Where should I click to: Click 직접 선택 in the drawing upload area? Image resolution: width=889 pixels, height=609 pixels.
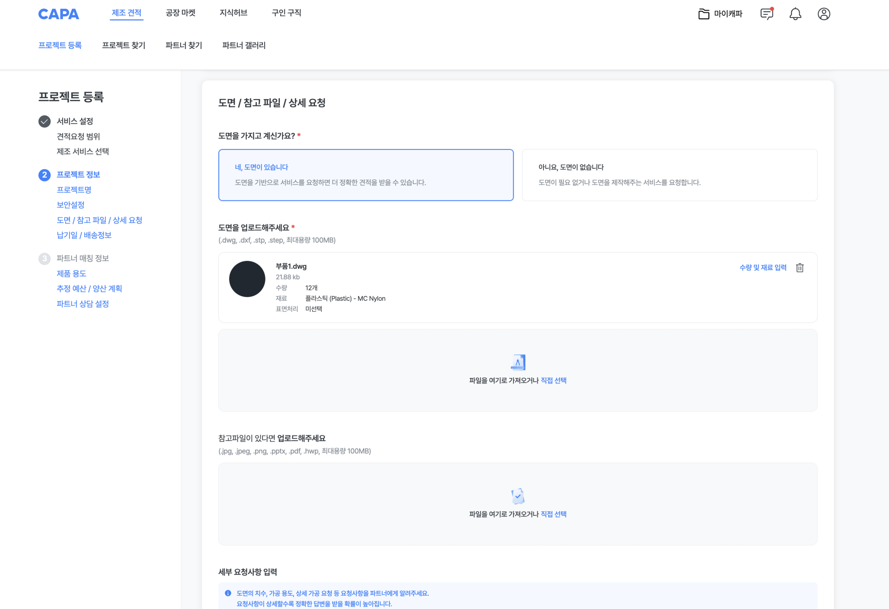(x=553, y=380)
